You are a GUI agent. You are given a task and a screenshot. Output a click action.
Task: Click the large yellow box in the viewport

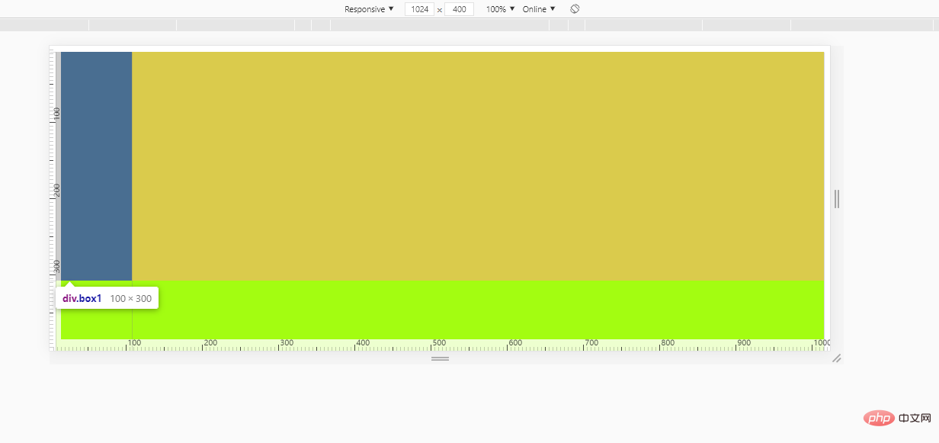478,165
